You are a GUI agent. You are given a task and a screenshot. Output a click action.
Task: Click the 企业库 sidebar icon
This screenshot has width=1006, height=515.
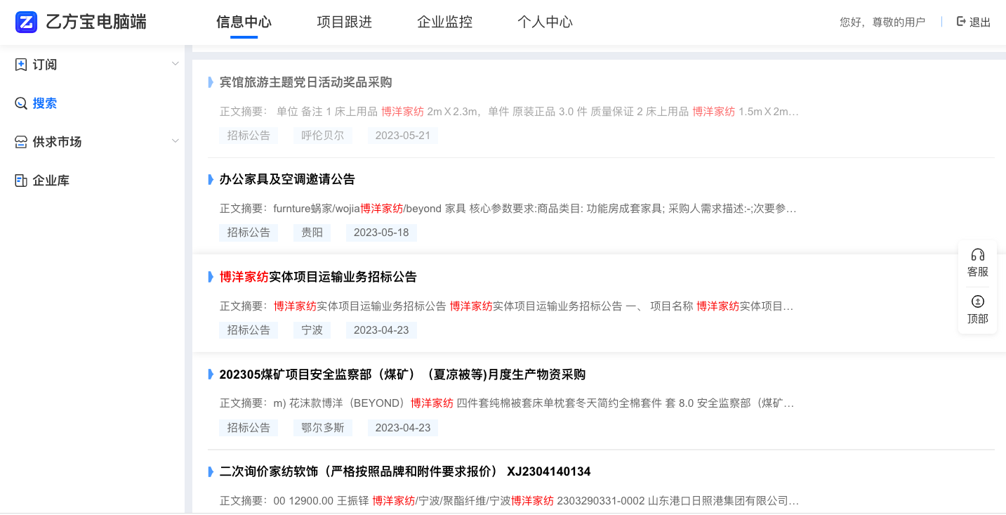(21, 181)
